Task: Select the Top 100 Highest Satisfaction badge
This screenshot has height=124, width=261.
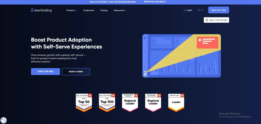Action: [x=107, y=103]
